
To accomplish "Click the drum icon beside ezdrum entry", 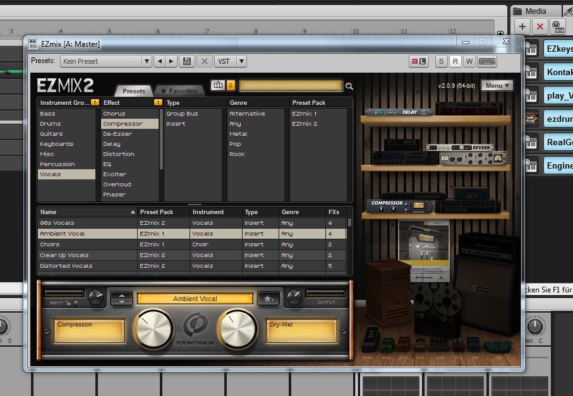I will [x=531, y=119].
